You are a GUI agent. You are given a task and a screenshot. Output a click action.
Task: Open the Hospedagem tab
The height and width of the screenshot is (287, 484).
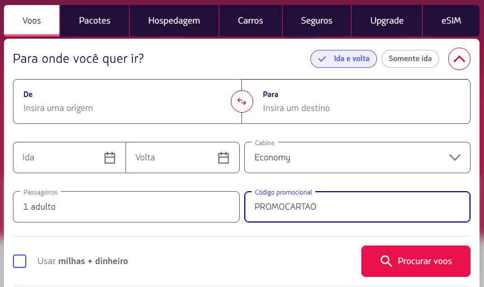[x=174, y=21]
